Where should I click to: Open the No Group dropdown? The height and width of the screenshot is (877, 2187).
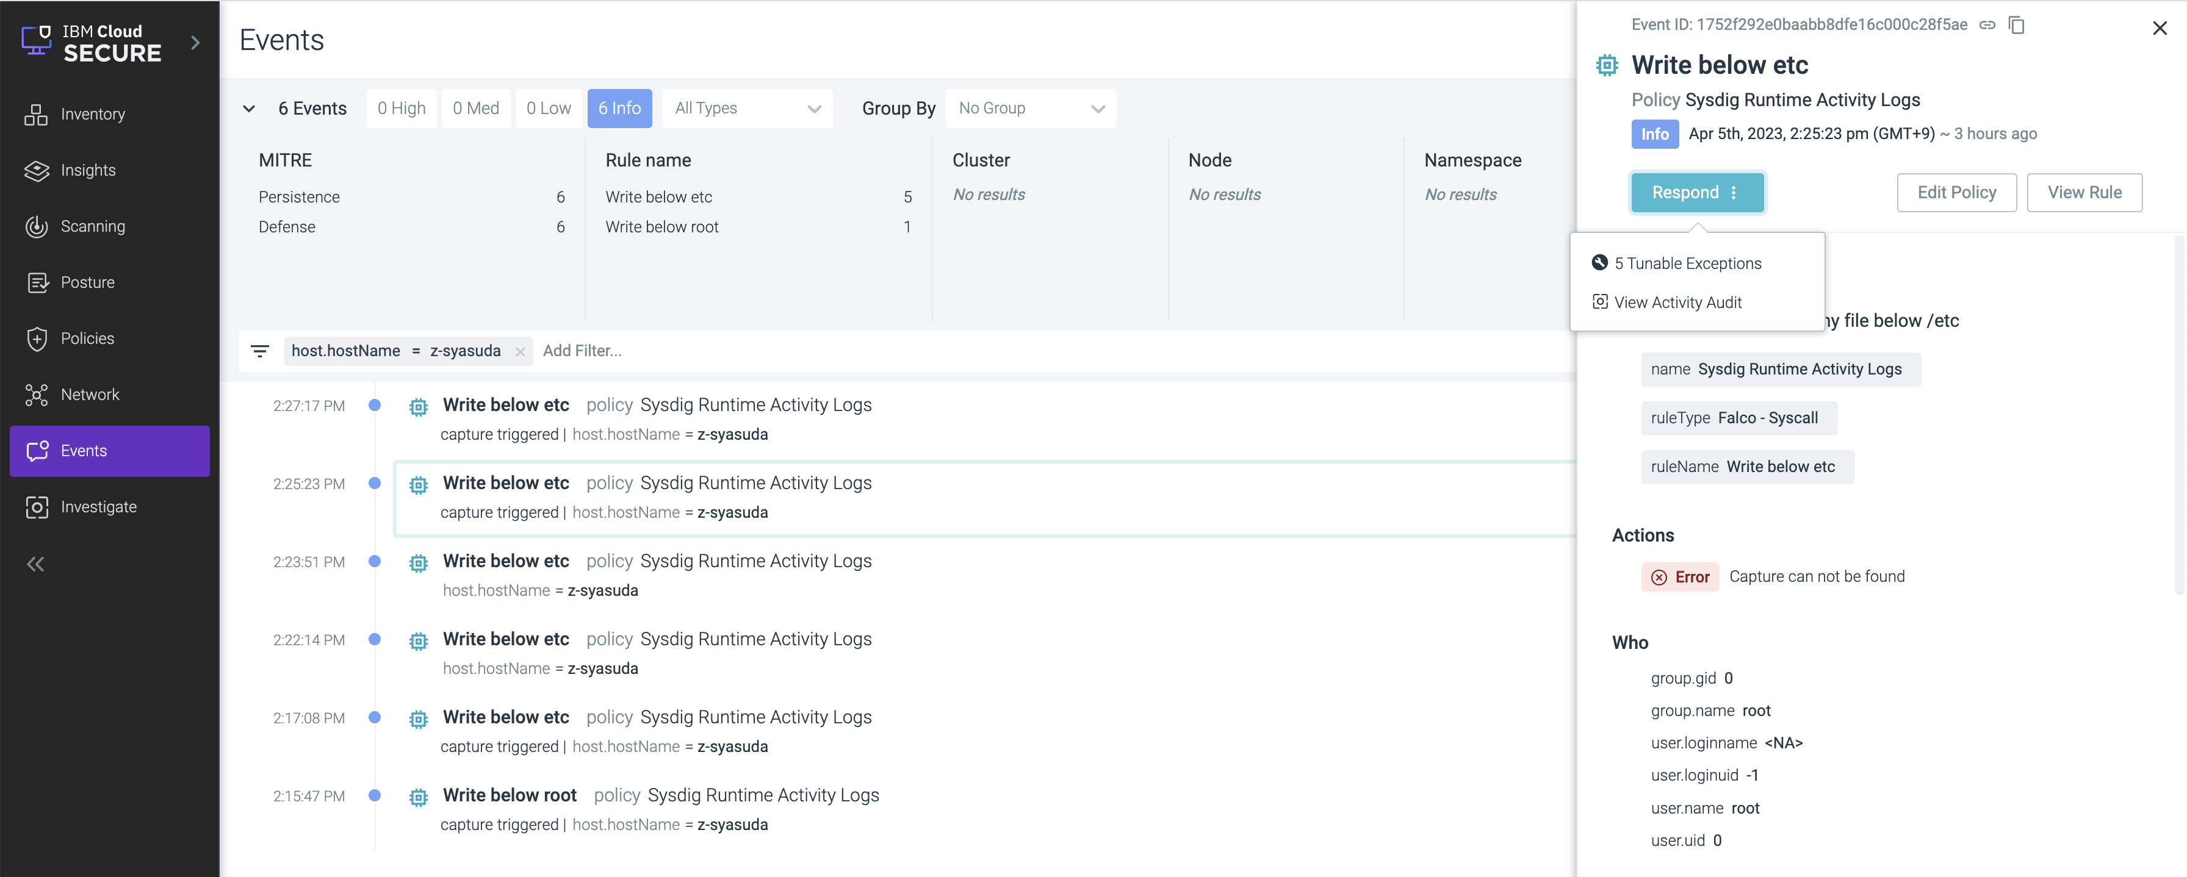click(x=1030, y=109)
